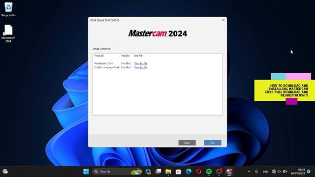Click the Installed result for Mastercam 2024
Viewport: 315px width, 177px height.
point(126,63)
